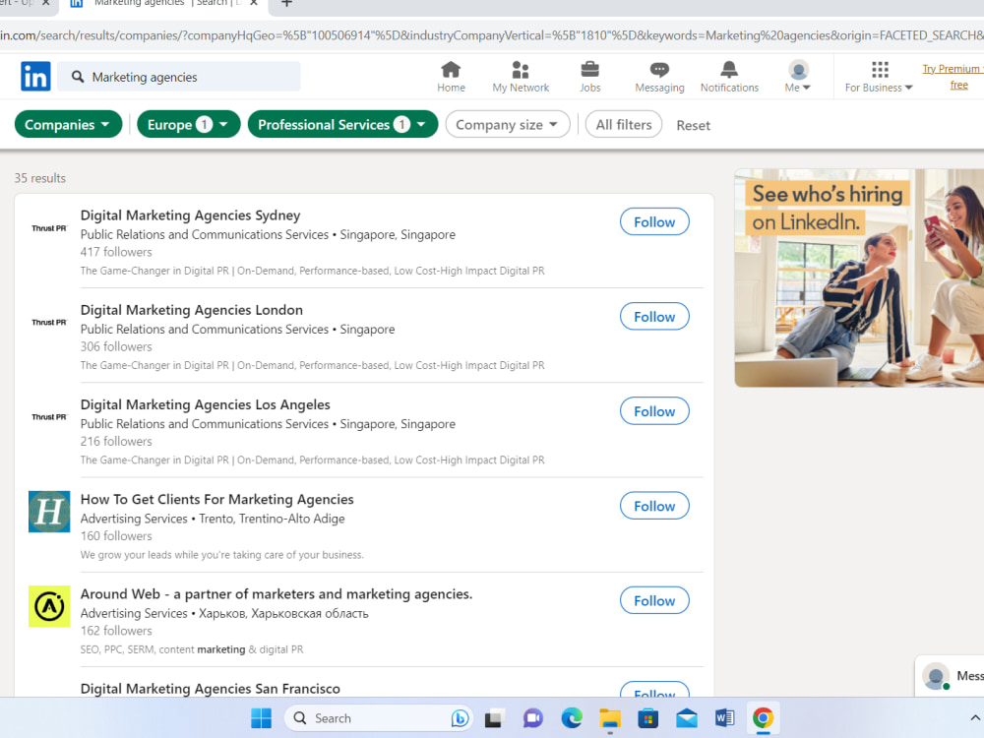
Task: Open the Company size dropdown
Action: tap(507, 124)
